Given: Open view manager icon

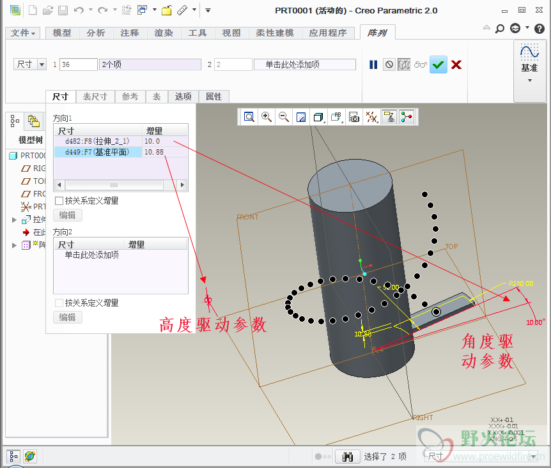Looking at the screenshot, I should click(x=354, y=117).
